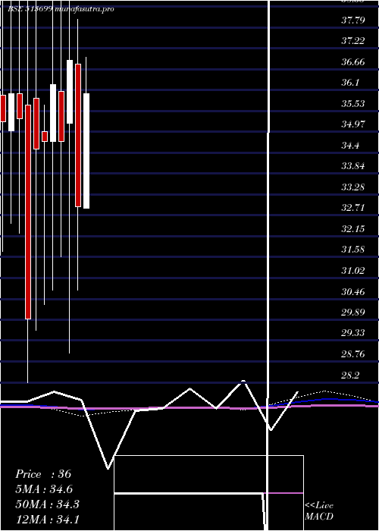379x531 pixels.
Task: Select the 31.02 price axis label
Action: pyautogui.click(x=353, y=271)
